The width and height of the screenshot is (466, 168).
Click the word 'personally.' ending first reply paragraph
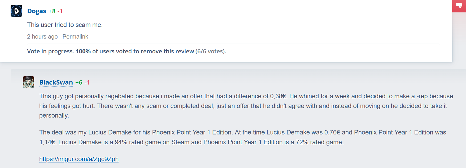[x=54, y=115]
